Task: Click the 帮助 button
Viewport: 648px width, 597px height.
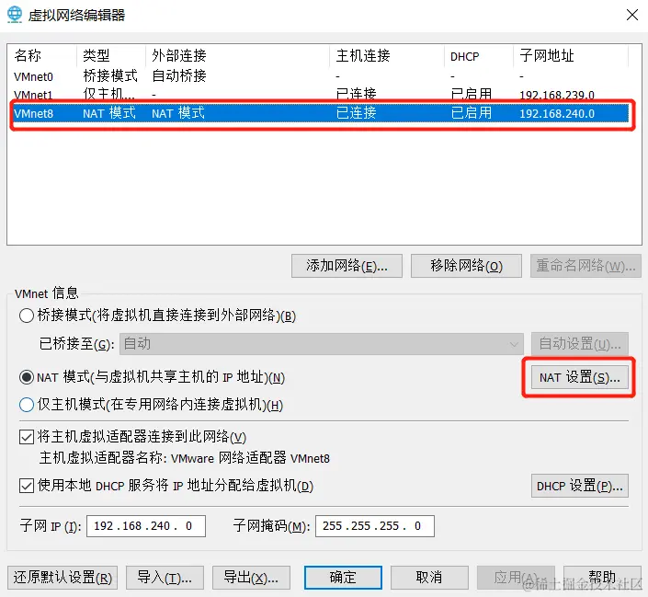Action: 602,578
